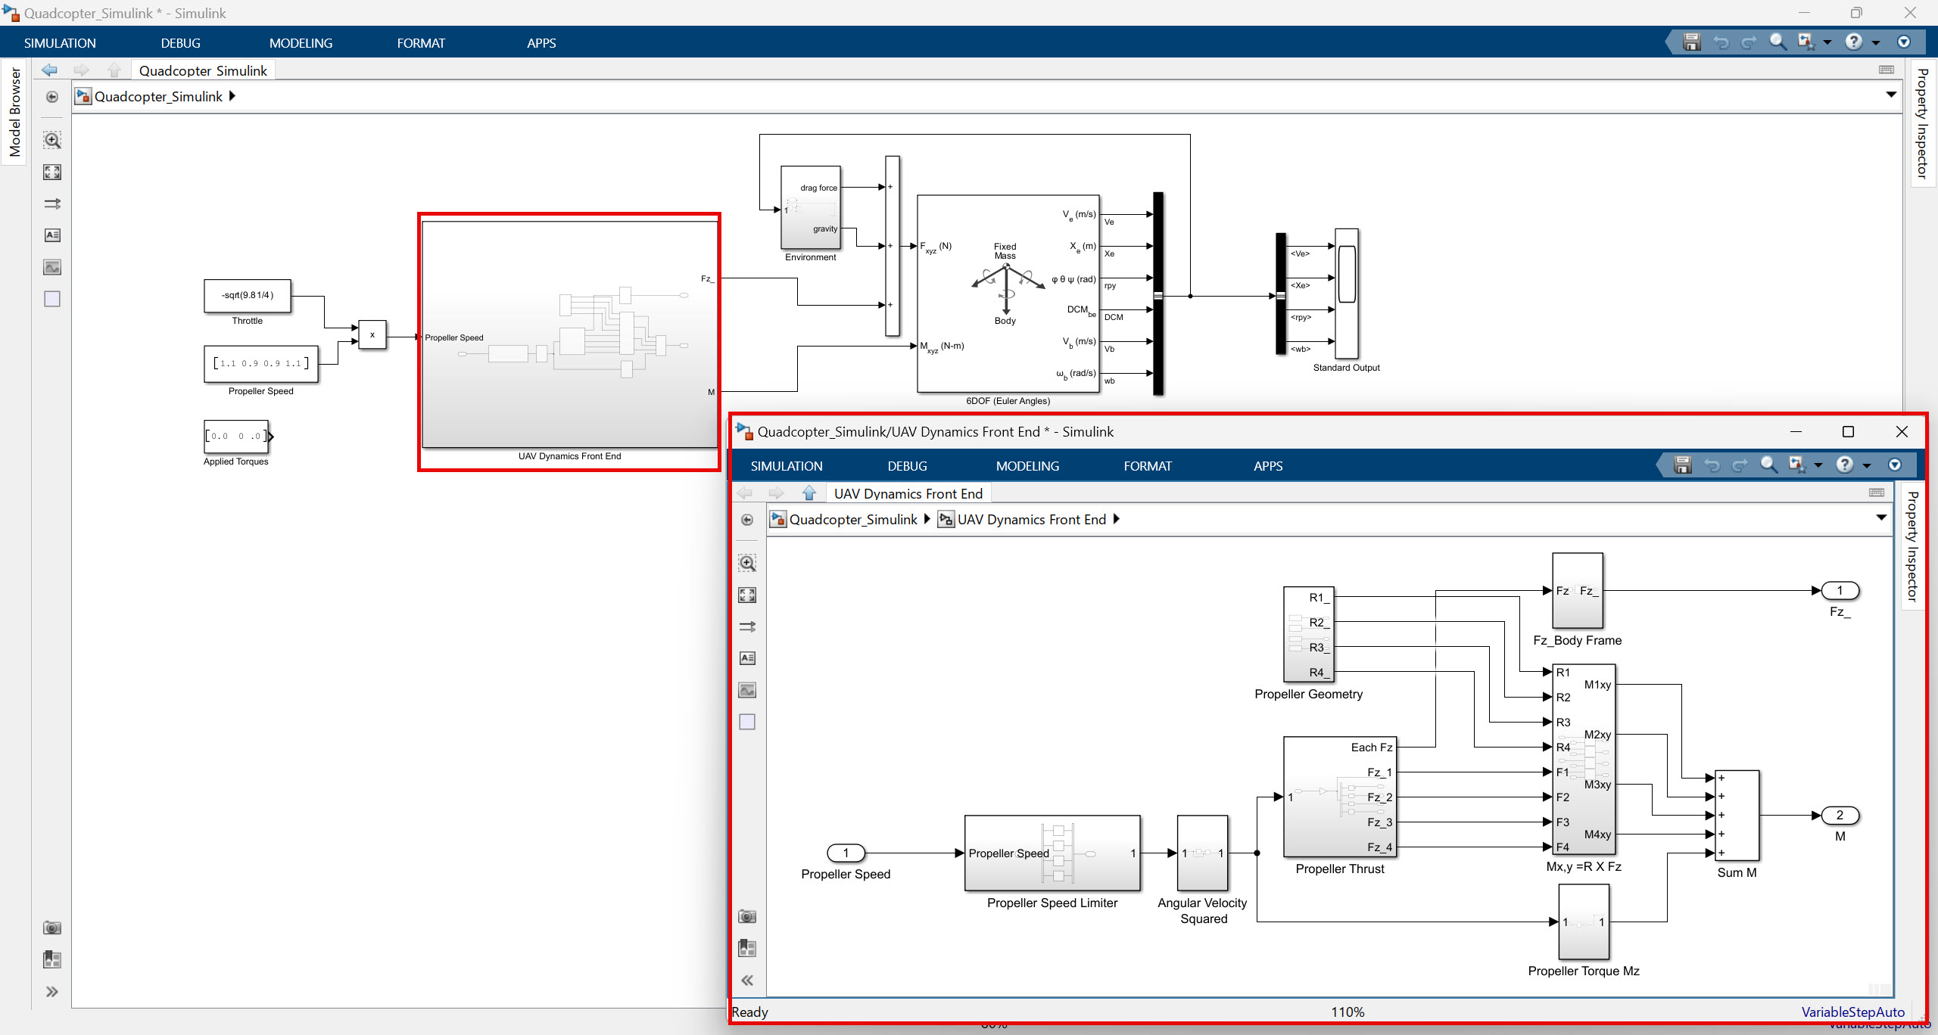Click Zoom In tool in UAV Dynamics palette
The height and width of the screenshot is (1035, 1938).
click(x=747, y=564)
